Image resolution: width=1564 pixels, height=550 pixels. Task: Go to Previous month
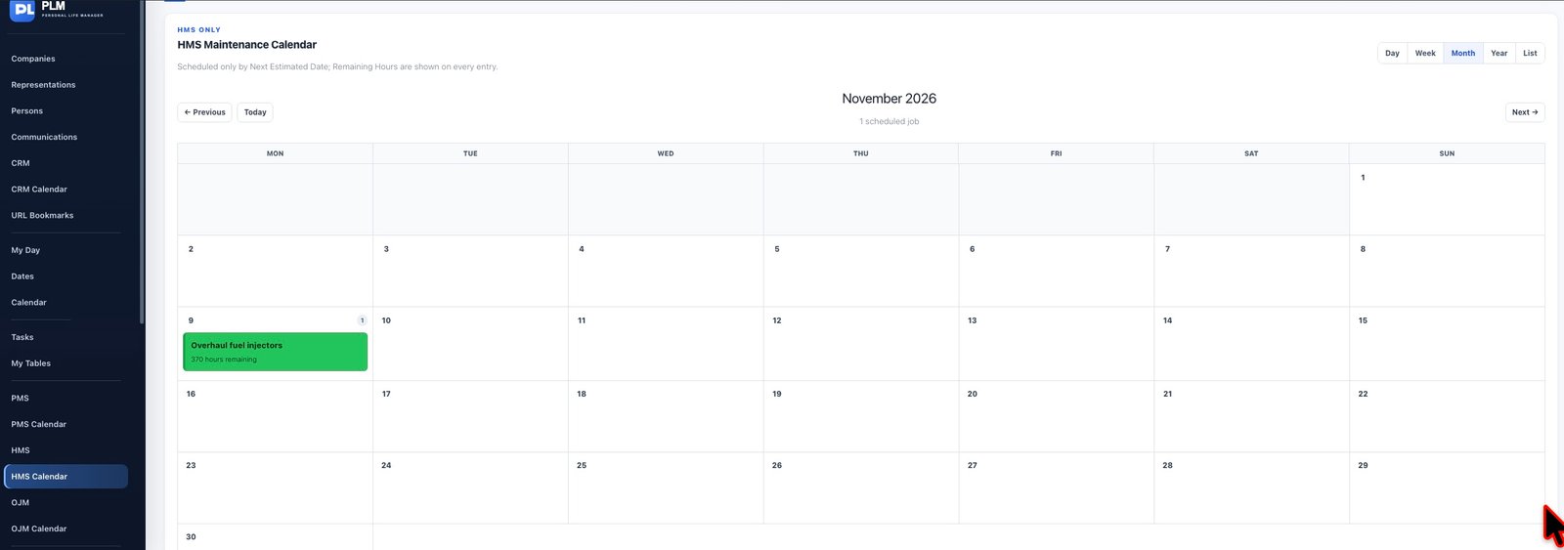204,112
